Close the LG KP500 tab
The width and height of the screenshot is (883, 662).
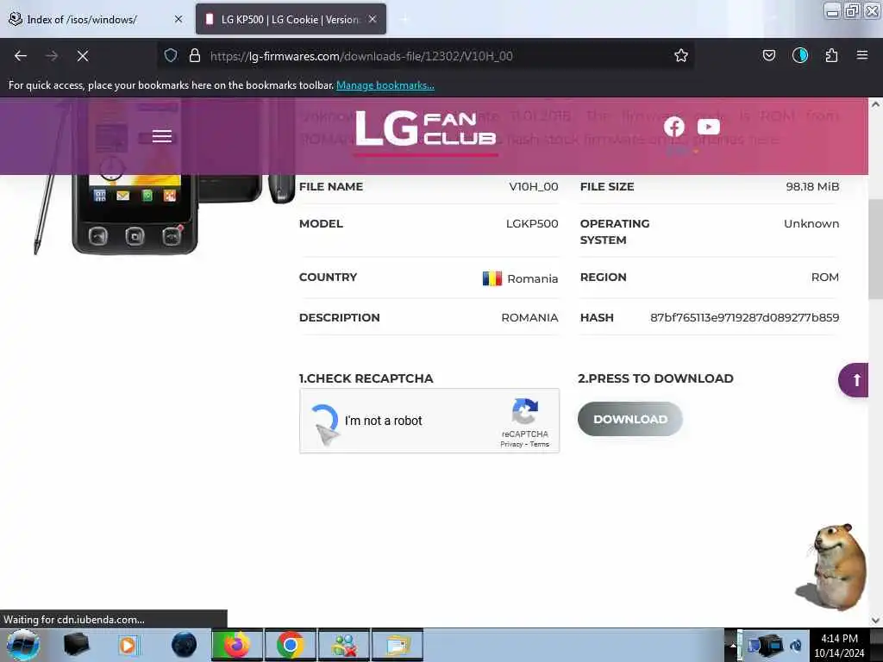point(373,19)
